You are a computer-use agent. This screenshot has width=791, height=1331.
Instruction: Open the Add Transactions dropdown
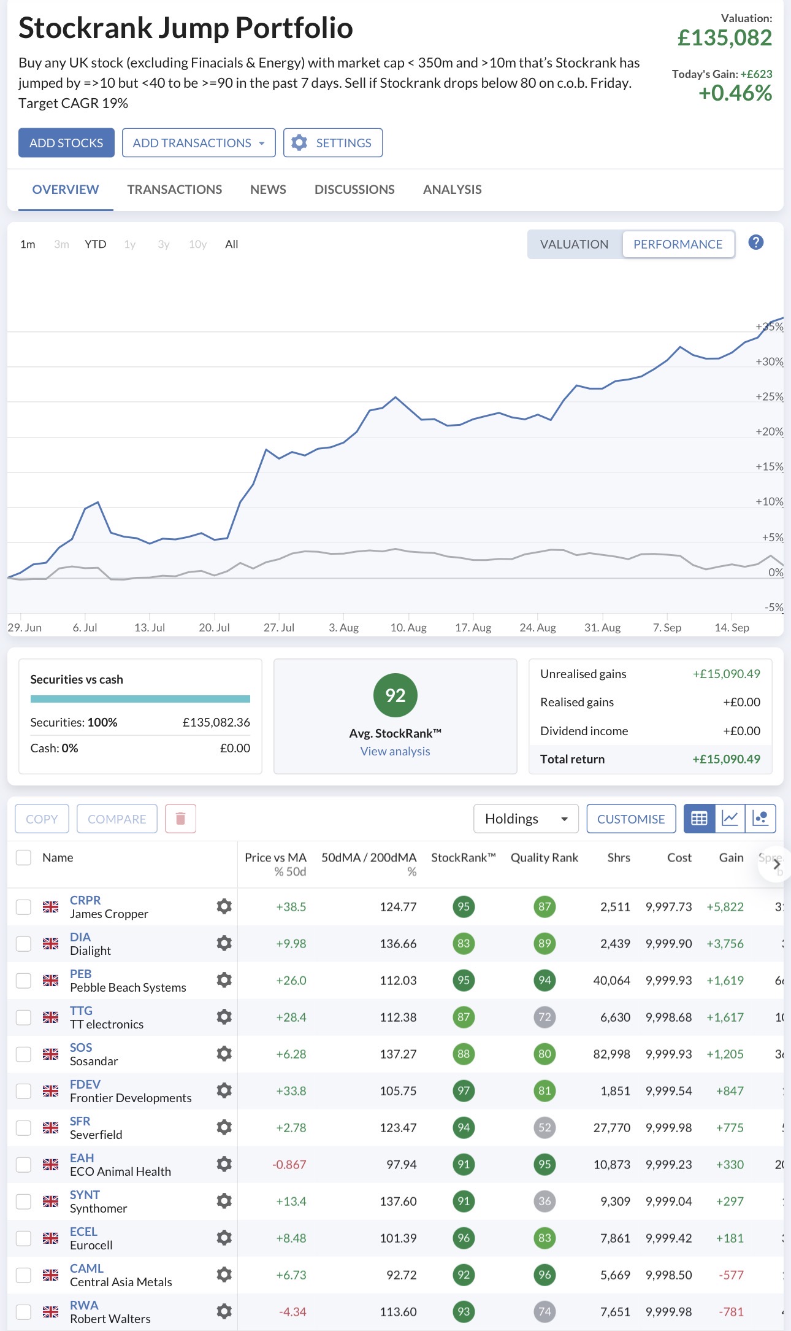coord(199,143)
